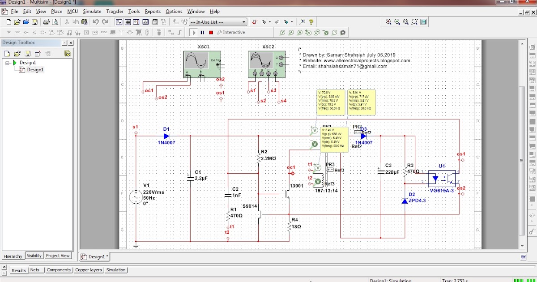
Task: Click the Interactive button on the toolbar
Action: 233,32
